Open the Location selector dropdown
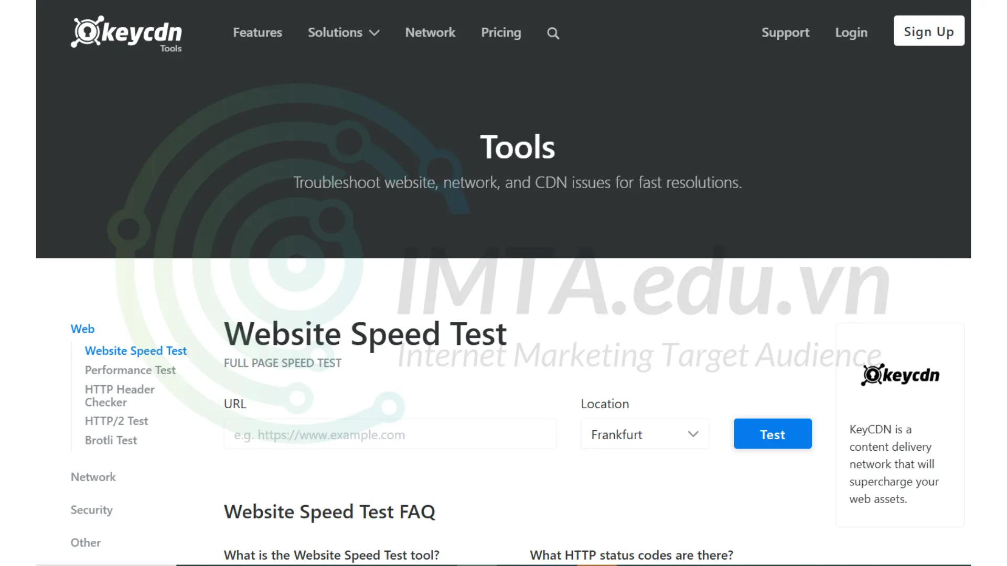The image size is (1007, 566). tap(644, 434)
